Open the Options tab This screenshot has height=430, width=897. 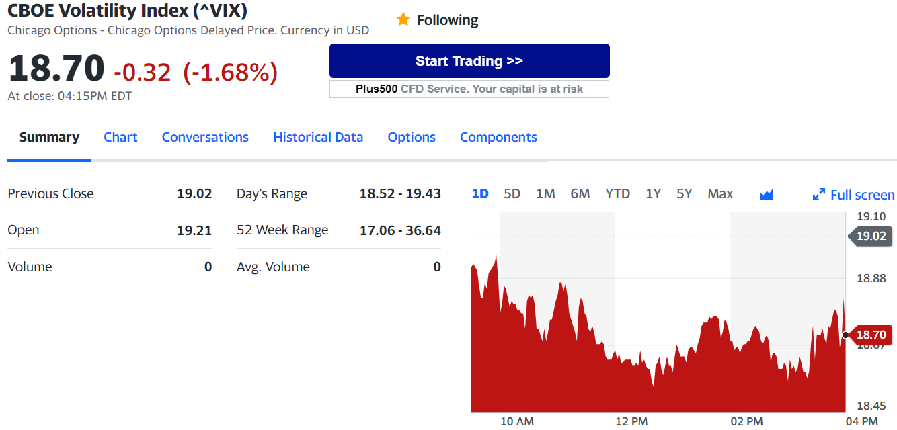pos(412,137)
